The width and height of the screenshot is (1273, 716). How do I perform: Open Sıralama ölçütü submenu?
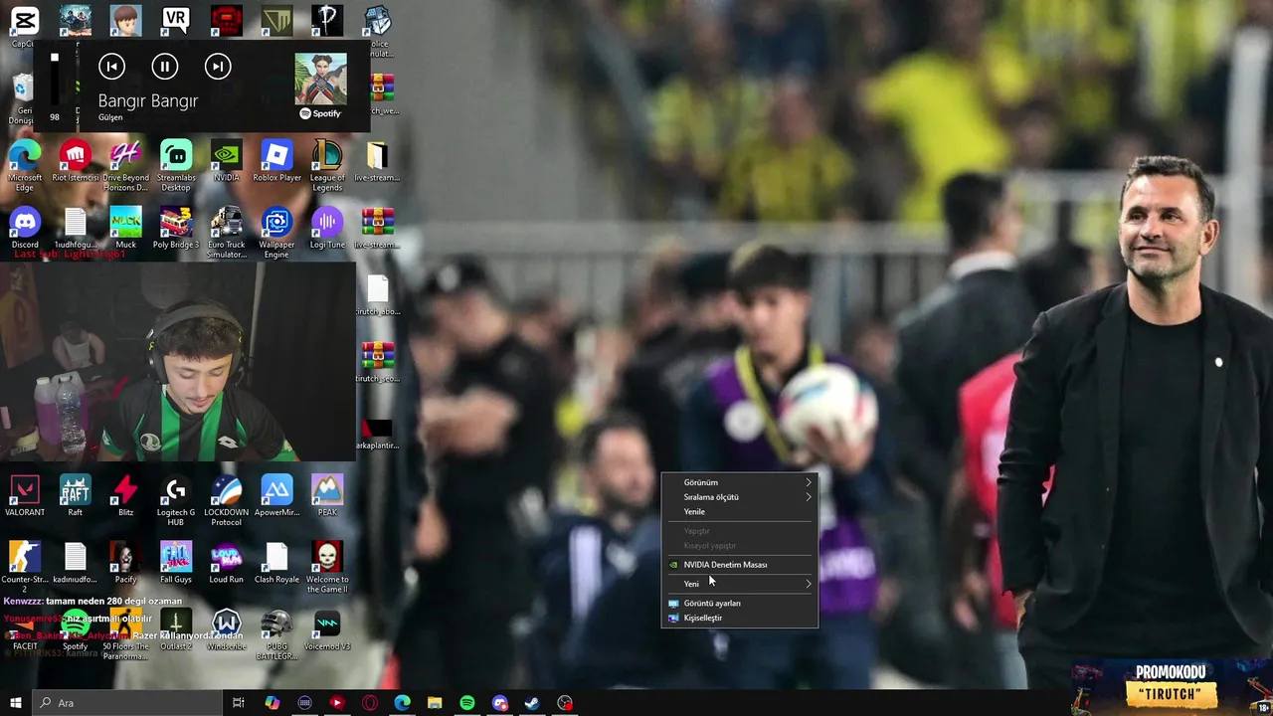pyautogui.click(x=740, y=497)
